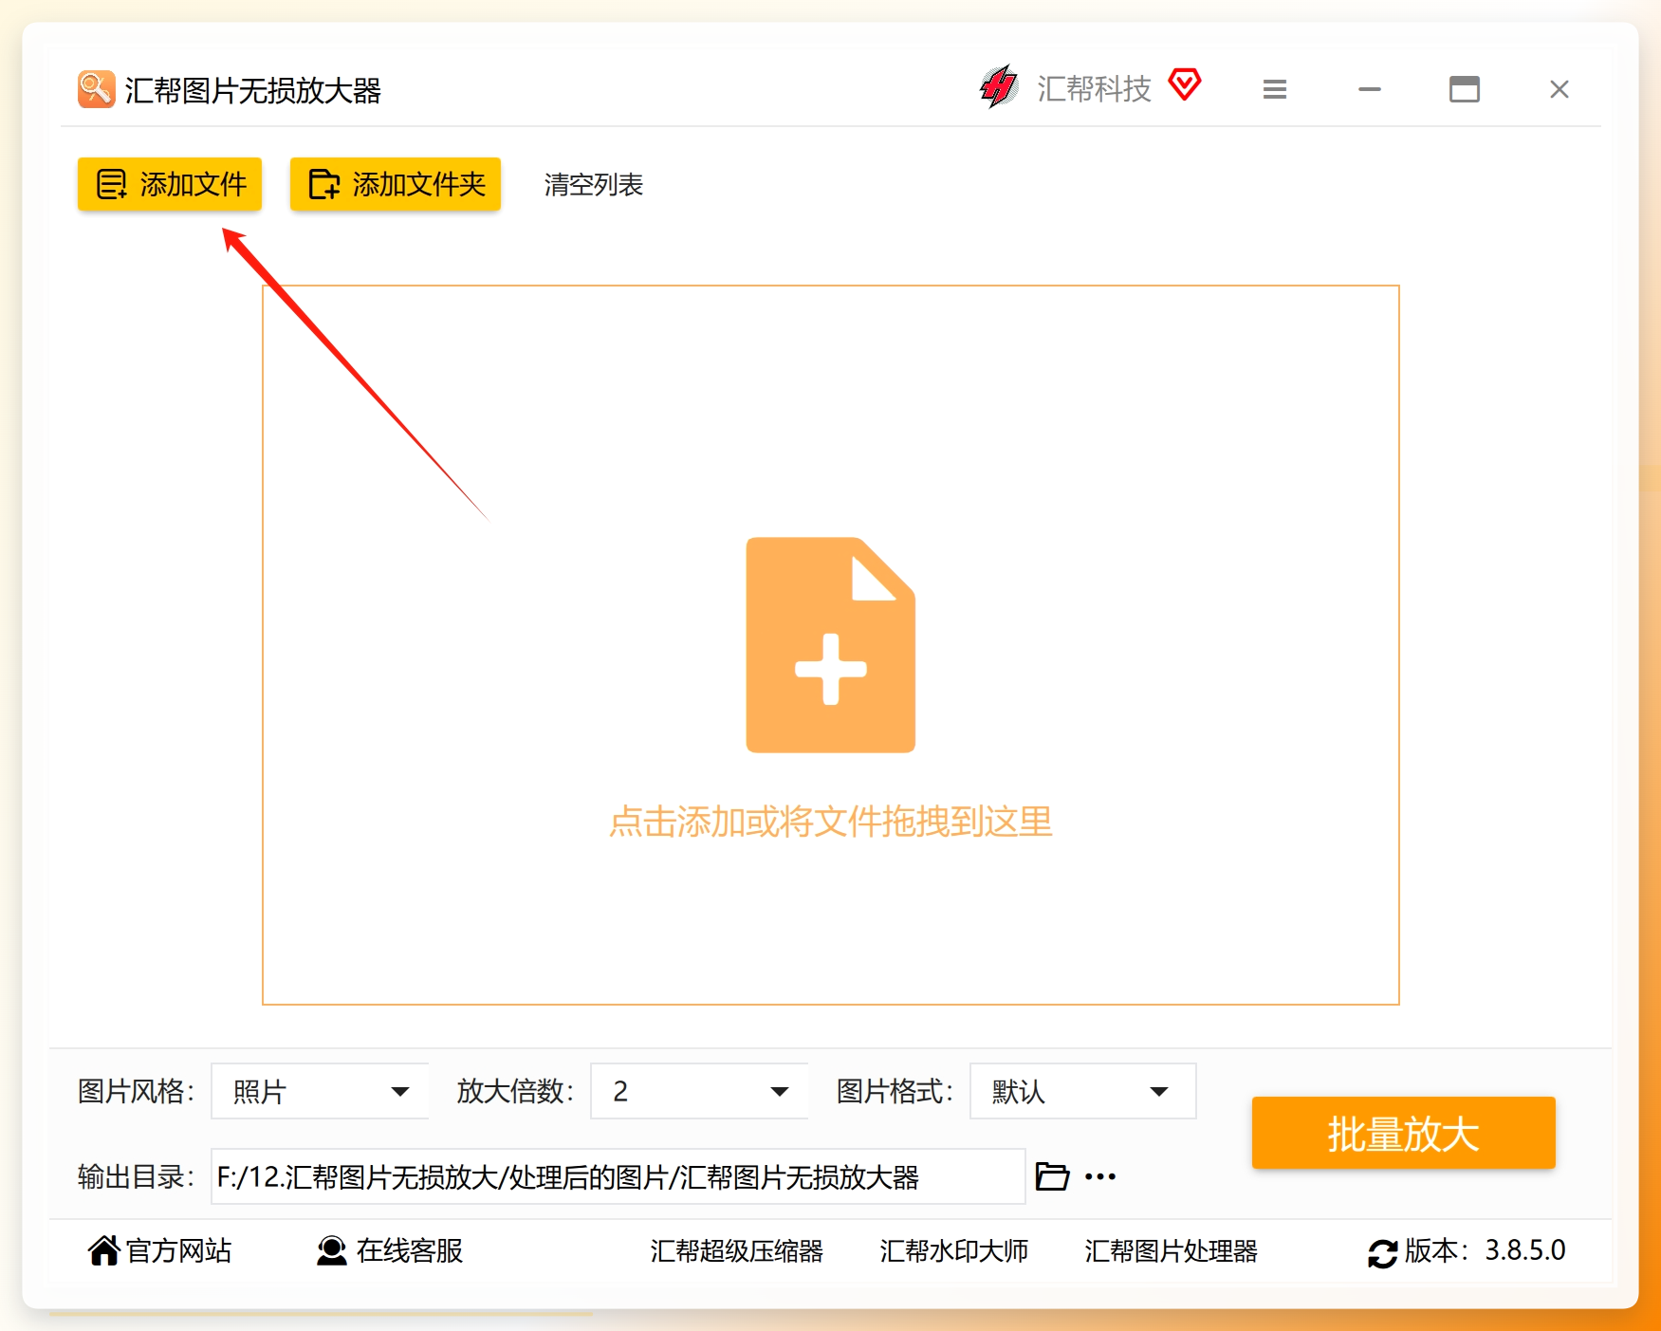Maximize the application window
This screenshot has width=1661, height=1331.
(x=1465, y=89)
